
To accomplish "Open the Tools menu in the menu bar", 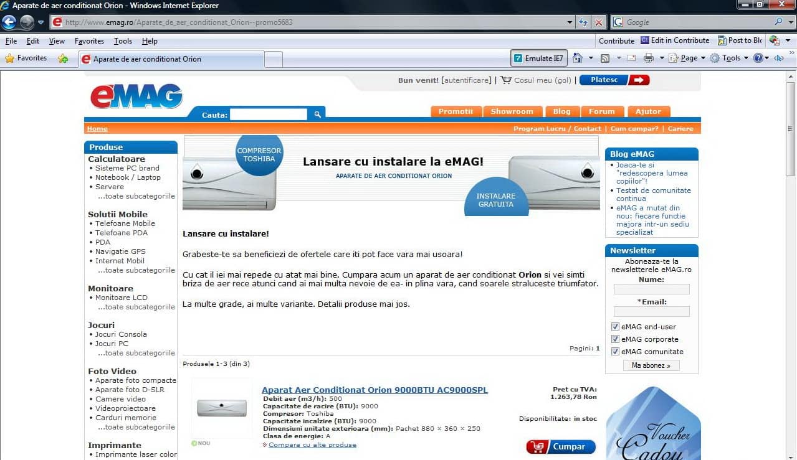I will click(x=123, y=41).
